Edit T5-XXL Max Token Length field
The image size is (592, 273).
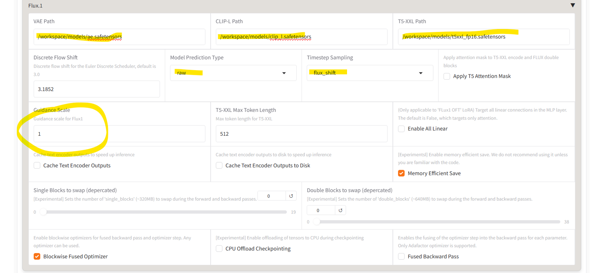pyautogui.click(x=302, y=134)
